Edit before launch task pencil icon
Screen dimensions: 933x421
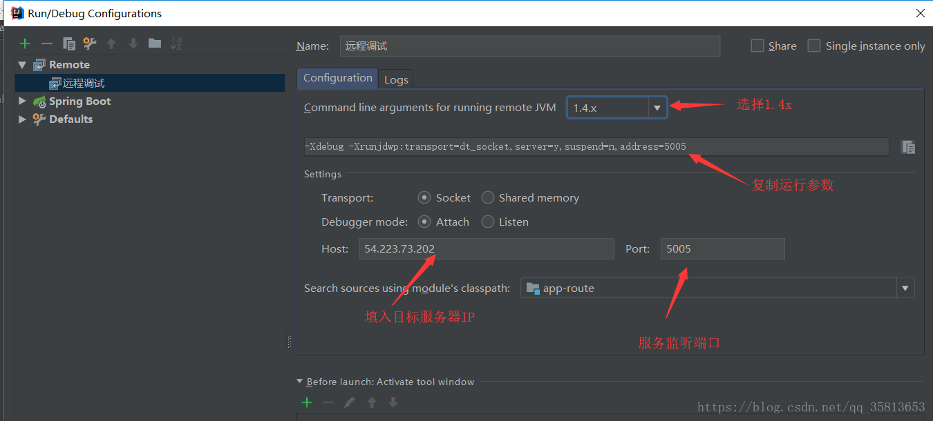point(350,402)
